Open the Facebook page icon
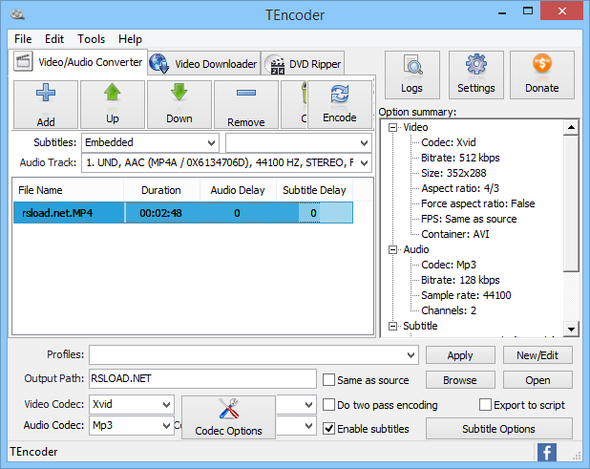Viewport: 590px width, 469px height. click(547, 452)
